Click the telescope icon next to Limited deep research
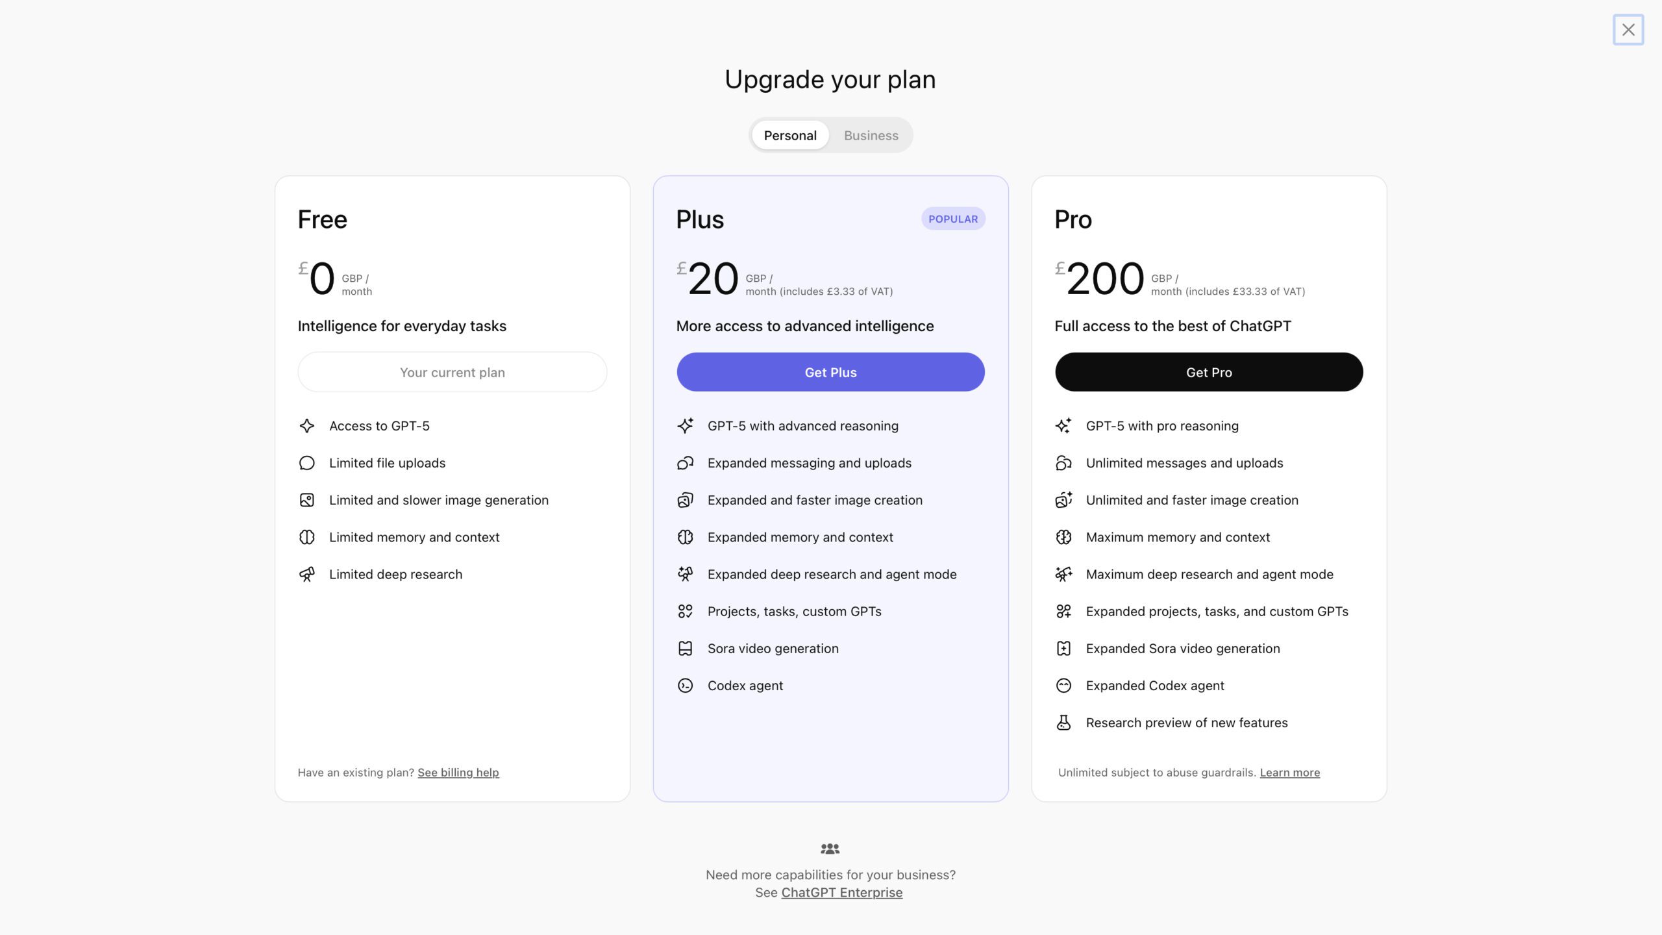1662x935 pixels. coord(306,575)
